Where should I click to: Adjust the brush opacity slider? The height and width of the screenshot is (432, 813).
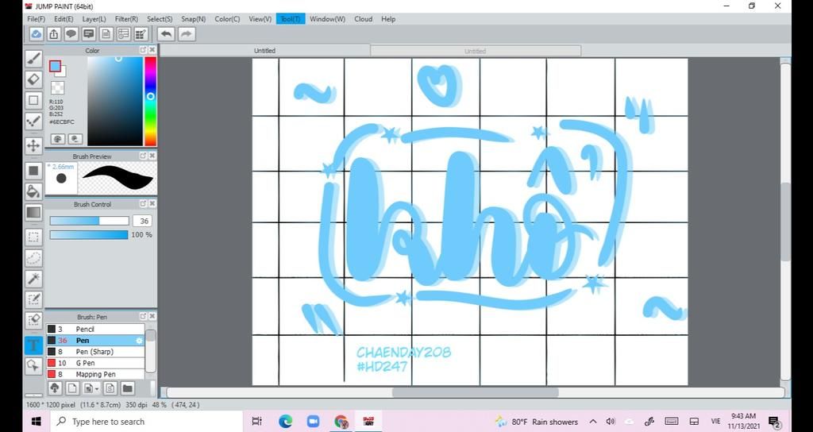click(x=89, y=235)
